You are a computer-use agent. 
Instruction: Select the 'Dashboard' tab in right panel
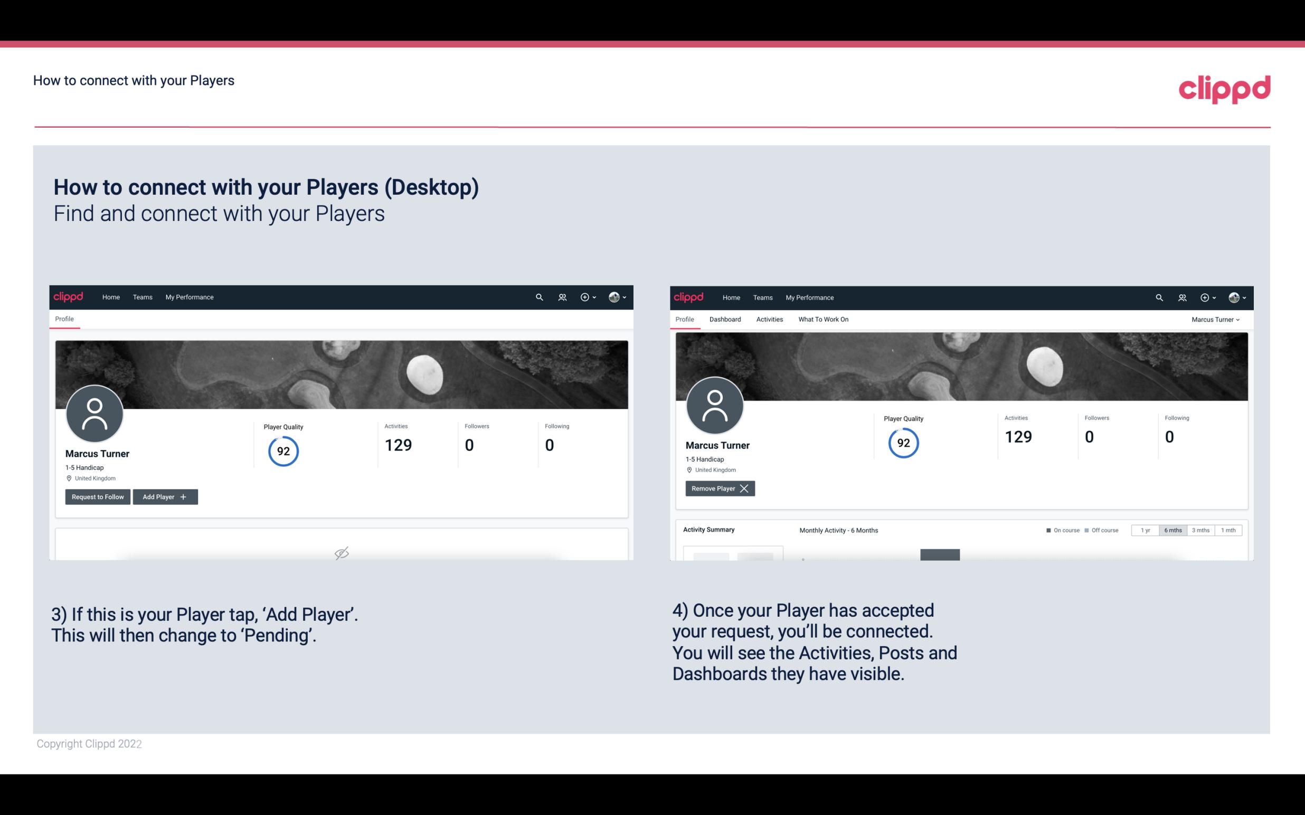pos(724,319)
